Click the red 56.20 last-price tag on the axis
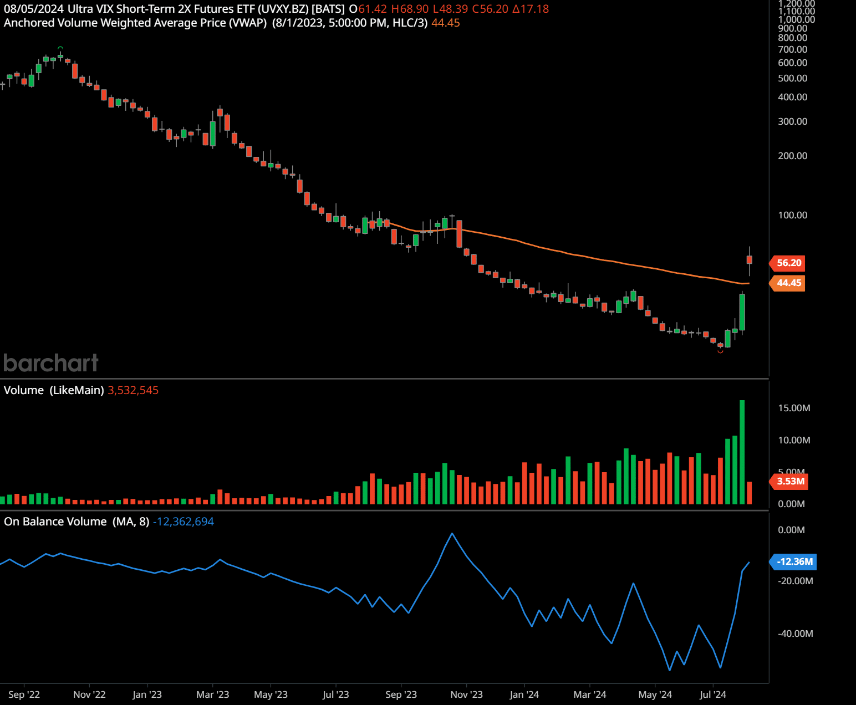This screenshot has height=705, width=856. point(788,263)
